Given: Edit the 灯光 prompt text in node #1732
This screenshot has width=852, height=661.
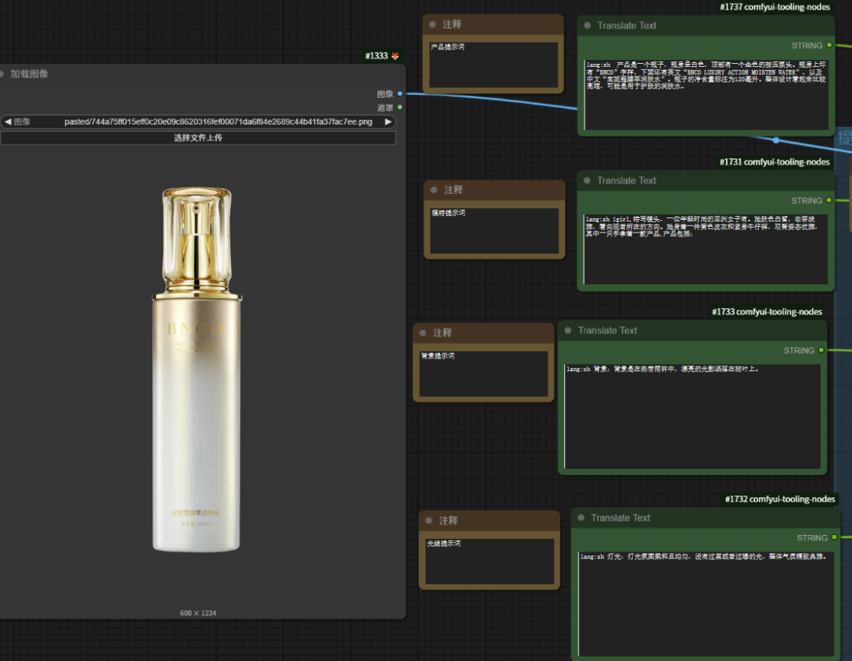Looking at the screenshot, I should [706, 603].
